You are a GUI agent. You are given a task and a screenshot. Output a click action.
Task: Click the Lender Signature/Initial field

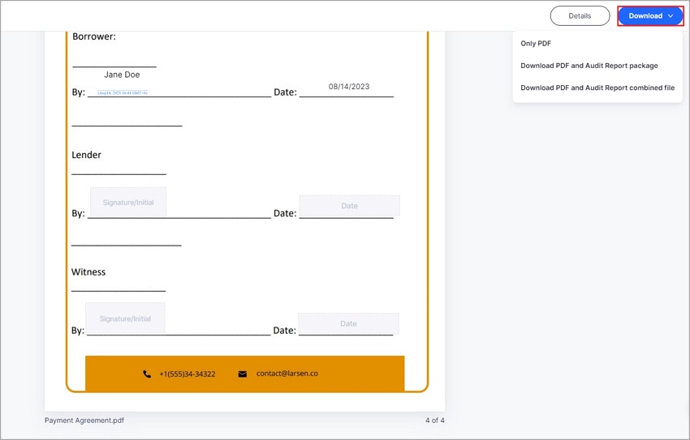[x=128, y=202]
